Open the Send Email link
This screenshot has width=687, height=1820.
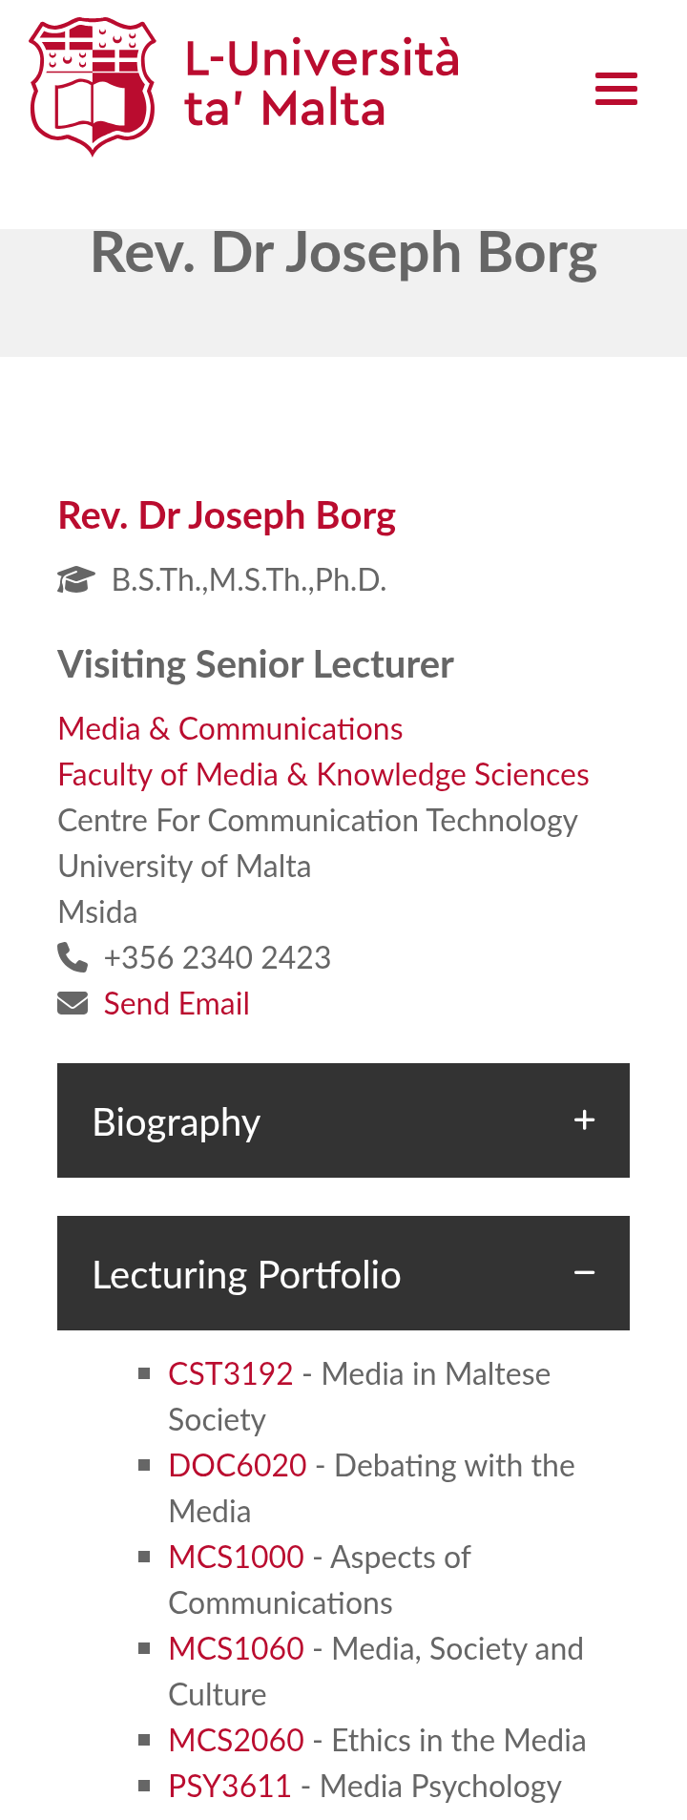177,1004
